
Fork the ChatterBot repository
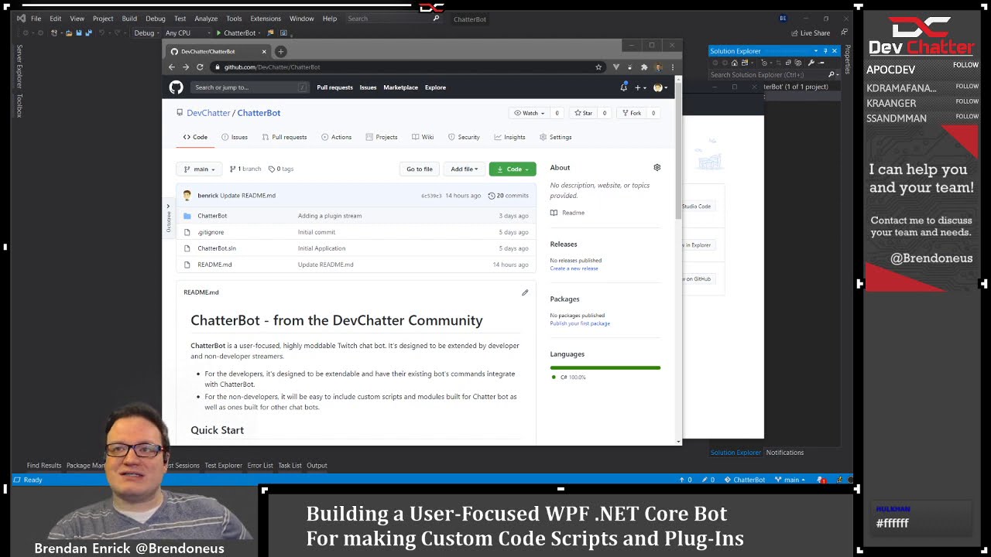coord(632,113)
